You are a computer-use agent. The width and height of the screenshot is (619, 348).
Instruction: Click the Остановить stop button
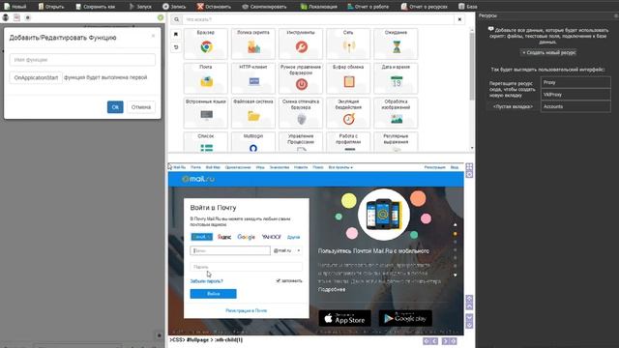point(214,7)
